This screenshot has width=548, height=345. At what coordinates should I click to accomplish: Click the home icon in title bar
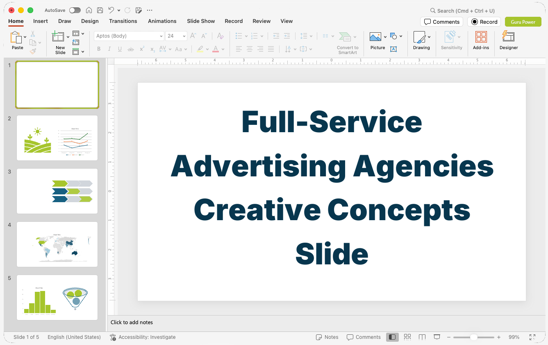point(89,10)
